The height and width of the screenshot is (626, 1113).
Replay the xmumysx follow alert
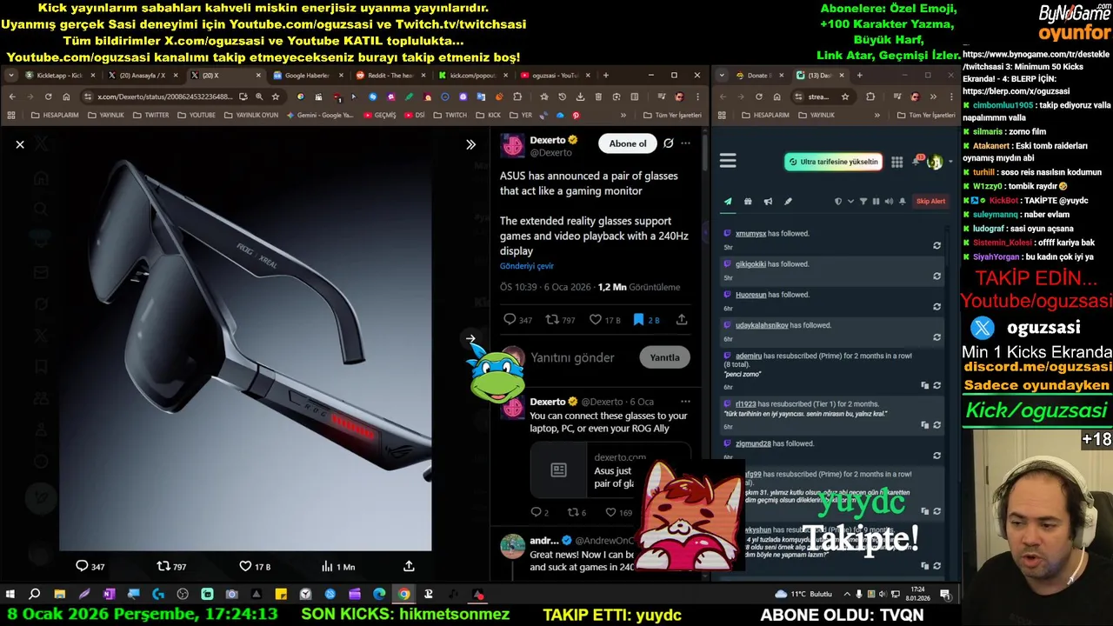[936, 246]
